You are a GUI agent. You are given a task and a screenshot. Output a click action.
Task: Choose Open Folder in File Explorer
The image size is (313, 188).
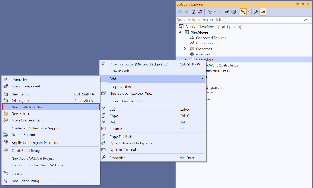[131, 143]
